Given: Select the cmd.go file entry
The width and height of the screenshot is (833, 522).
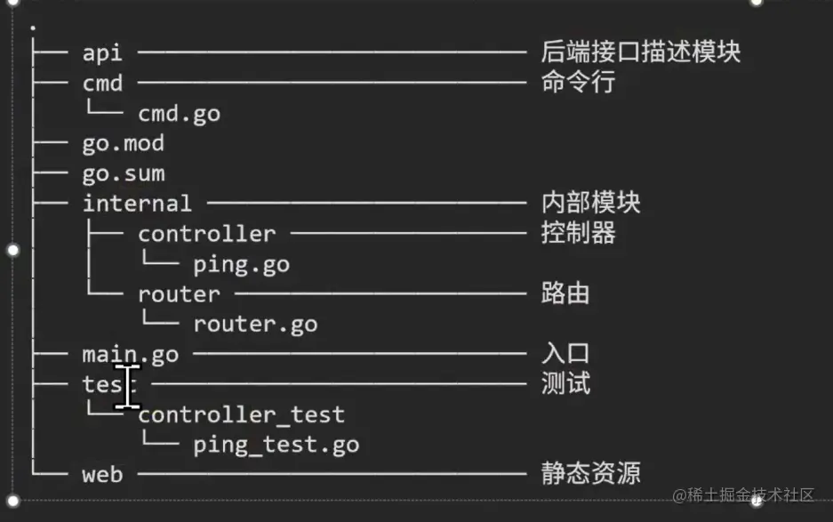Looking at the screenshot, I should (x=179, y=115).
